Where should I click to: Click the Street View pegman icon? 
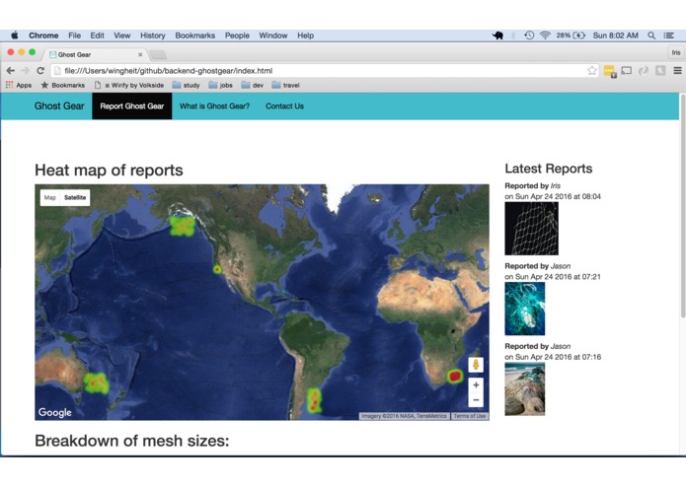click(x=476, y=365)
